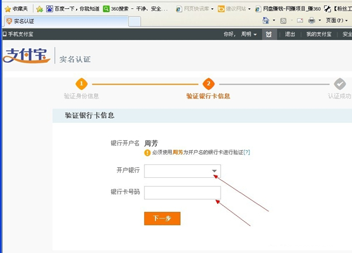
Task: Expand the 周明 account dropdown
Action: 249,34
